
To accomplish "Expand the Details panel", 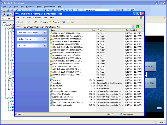I will click(x=45, y=45).
